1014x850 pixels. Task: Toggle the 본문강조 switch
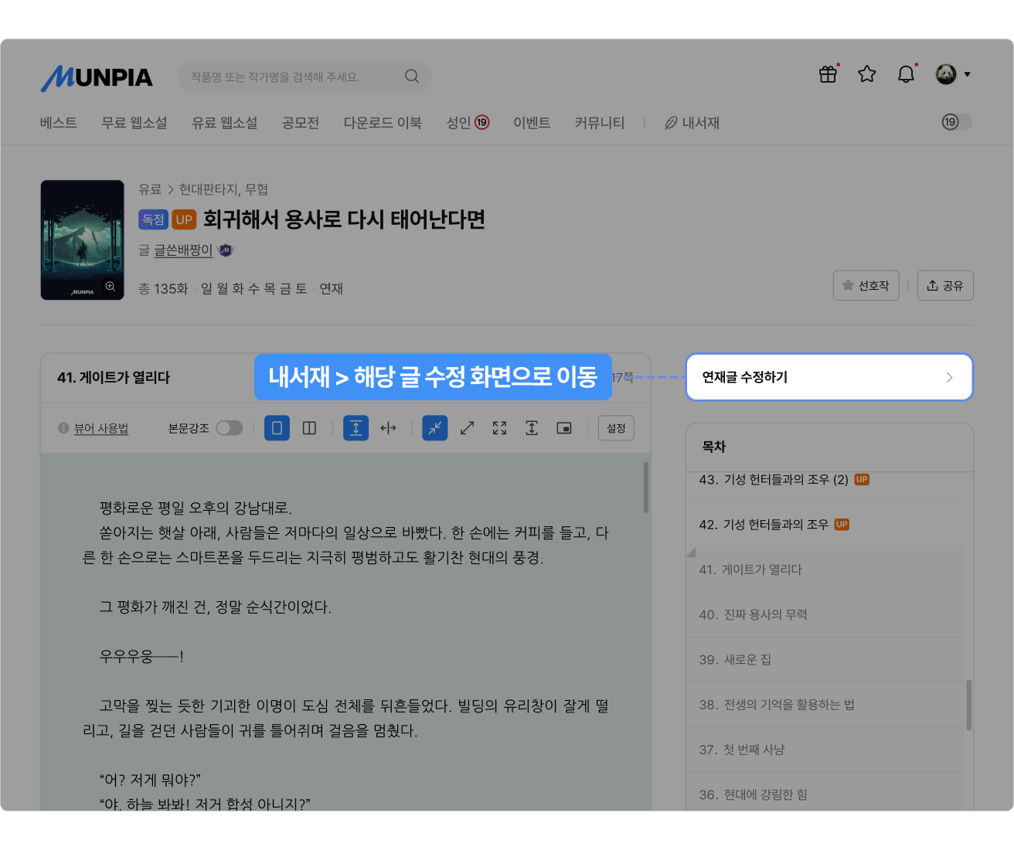(230, 428)
